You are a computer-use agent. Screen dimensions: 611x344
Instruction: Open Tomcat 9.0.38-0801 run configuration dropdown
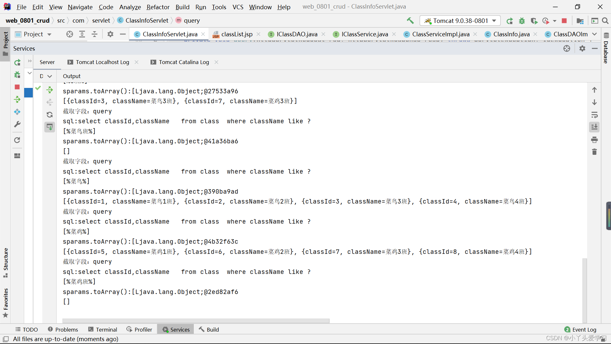(x=460, y=21)
